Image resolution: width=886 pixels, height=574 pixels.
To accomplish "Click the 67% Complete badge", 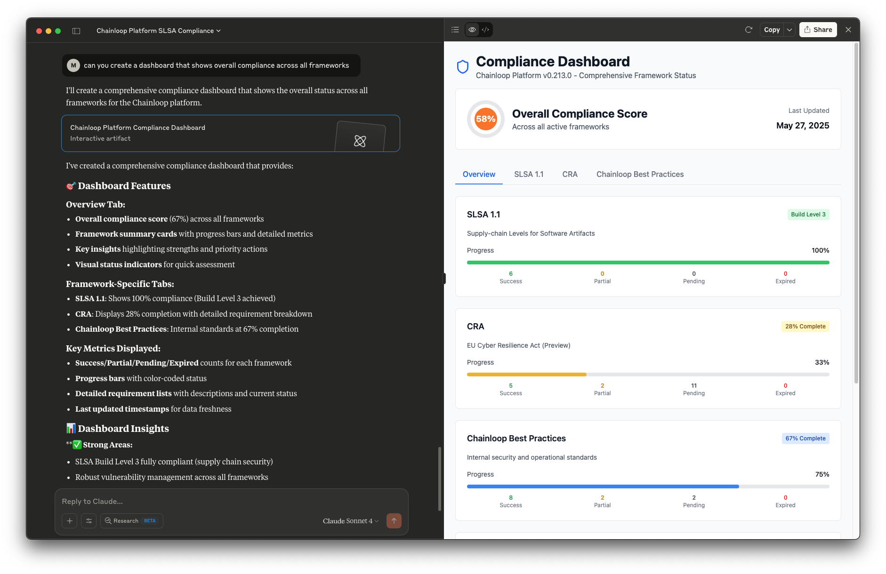I will coord(805,438).
